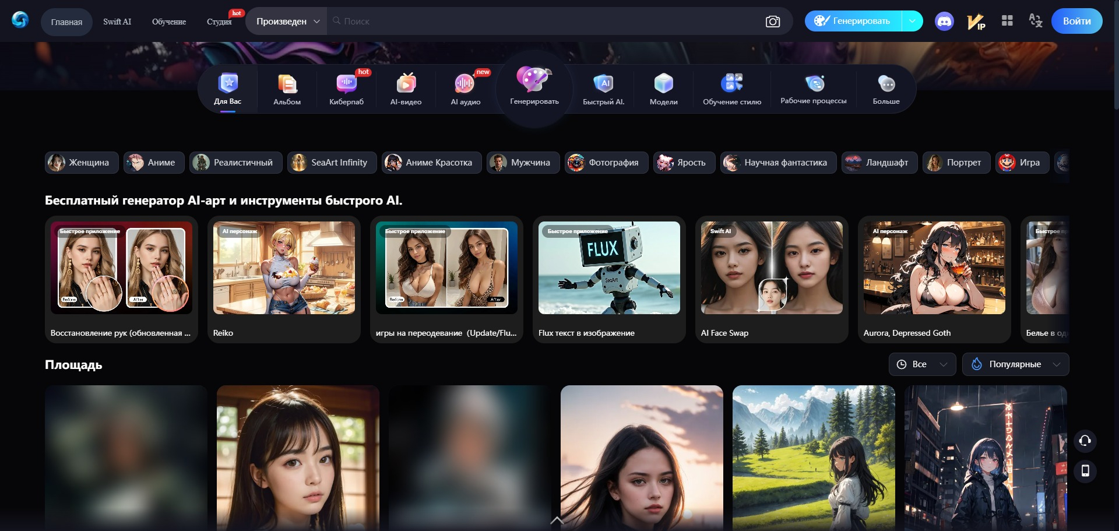The height and width of the screenshot is (531, 1119).
Task: Open the AI аудио icon
Action: (x=465, y=84)
